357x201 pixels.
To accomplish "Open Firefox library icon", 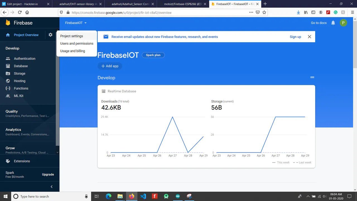I will click(306, 12).
